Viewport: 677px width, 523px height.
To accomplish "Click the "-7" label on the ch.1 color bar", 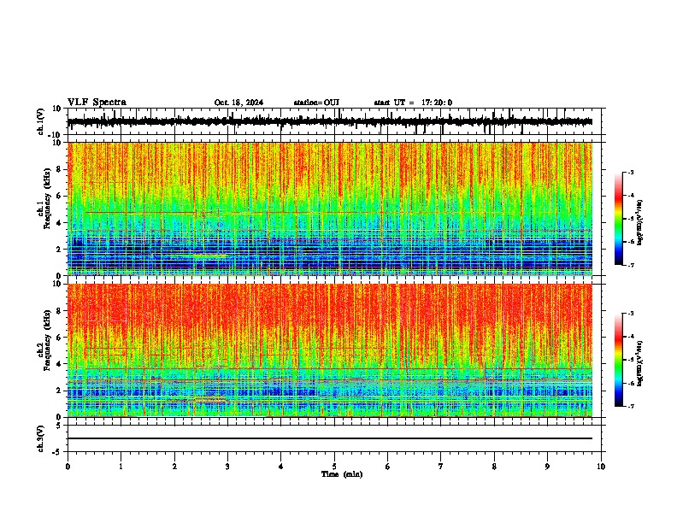I will pos(630,265).
